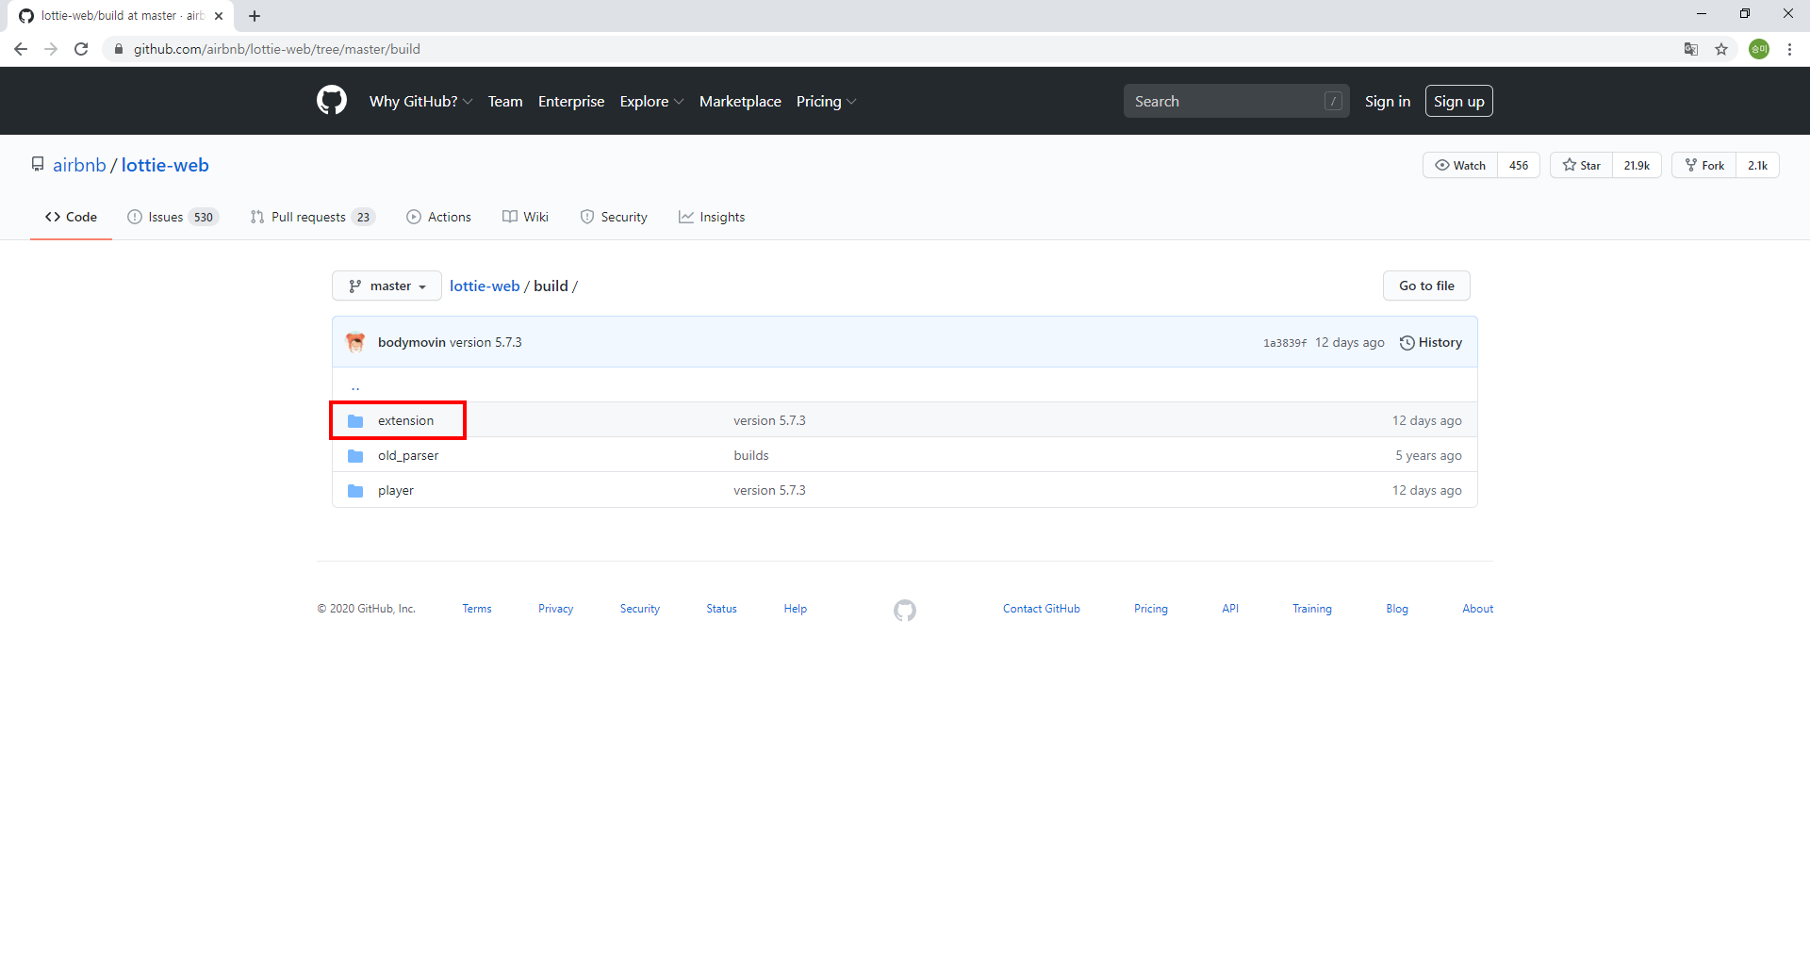Click the site lock icon in address bar
The height and width of the screenshot is (980, 1810).
click(118, 49)
